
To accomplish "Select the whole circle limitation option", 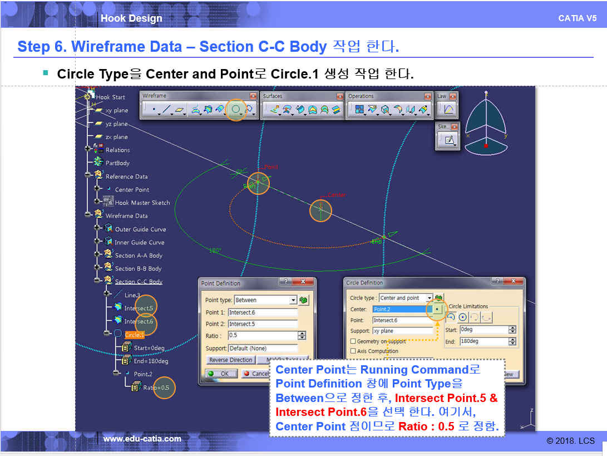I will (462, 317).
